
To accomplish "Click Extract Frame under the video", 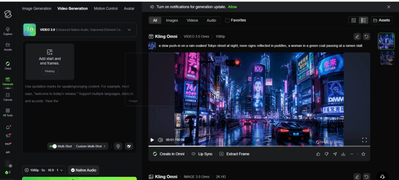I will pyautogui.click(x=234, y=154).
